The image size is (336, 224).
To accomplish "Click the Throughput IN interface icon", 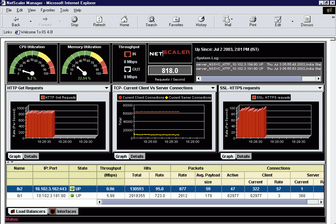I will click(x=128, y=54).
